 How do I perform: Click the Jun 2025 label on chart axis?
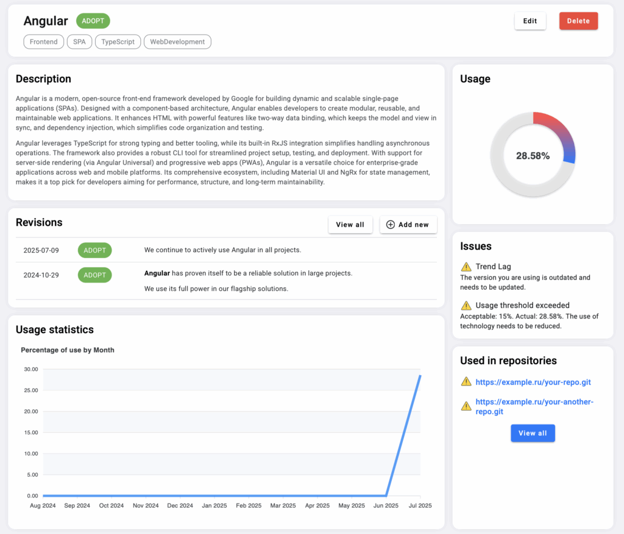pos(386,506)
